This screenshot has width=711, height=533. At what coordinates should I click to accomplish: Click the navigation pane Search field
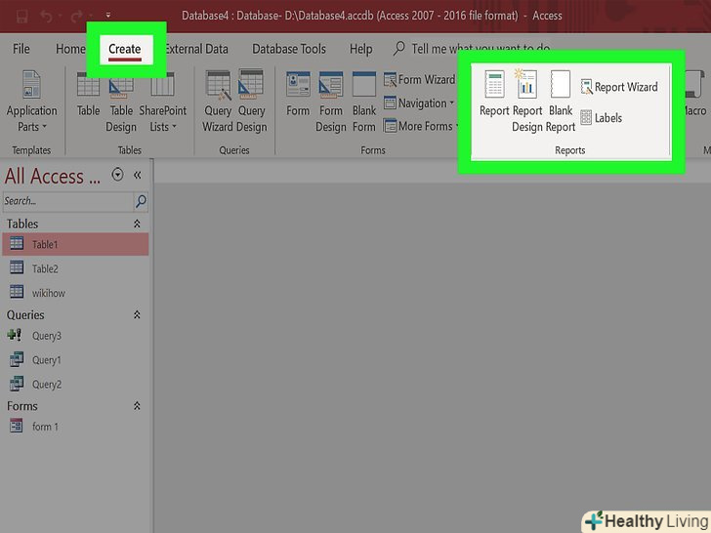point(68,201)
